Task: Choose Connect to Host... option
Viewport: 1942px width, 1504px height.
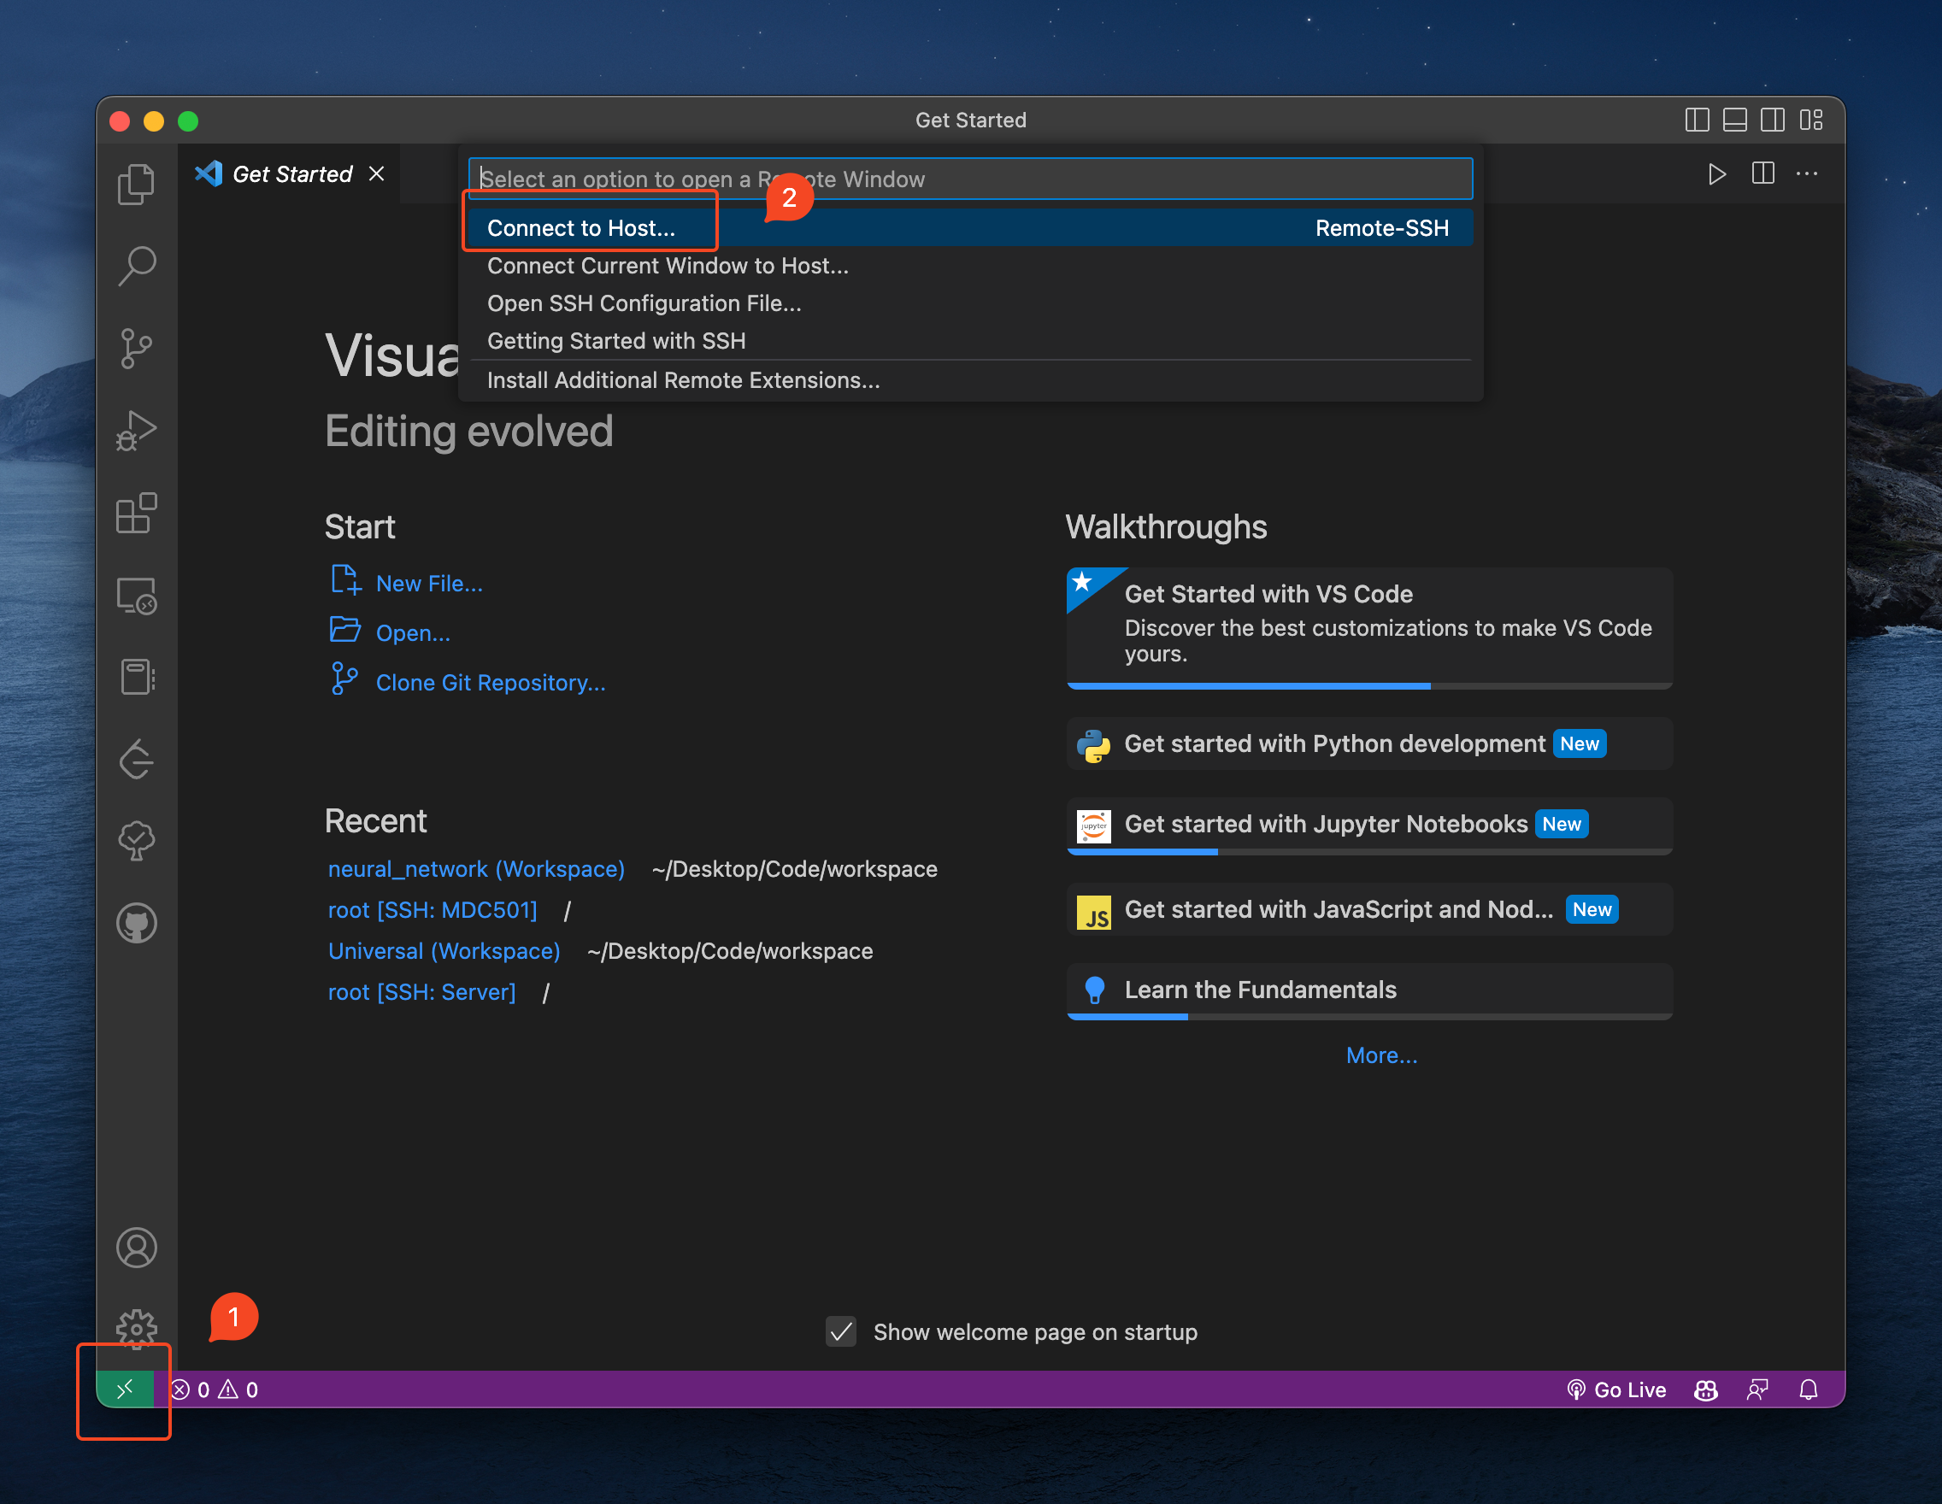Action: 970,228
